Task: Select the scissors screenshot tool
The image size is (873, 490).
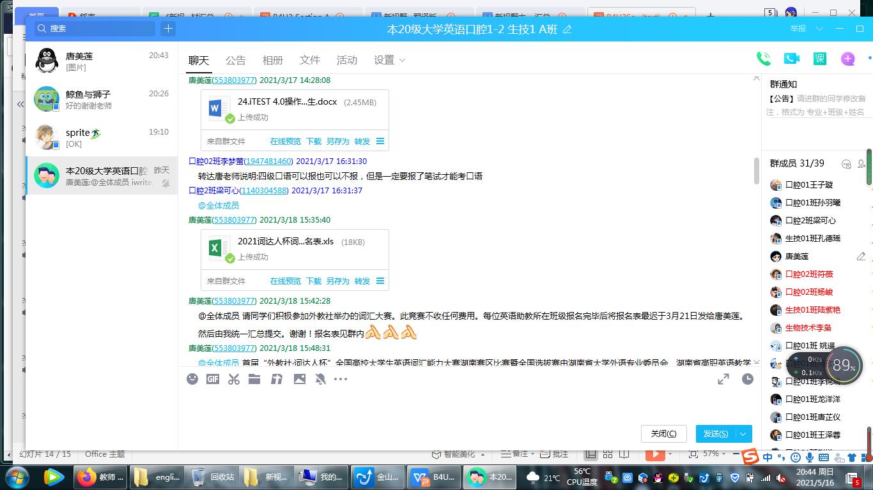Action: pyautogui.click(x=233, y=379)
